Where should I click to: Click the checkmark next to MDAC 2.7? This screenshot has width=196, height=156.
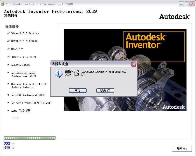click(8, 49)
